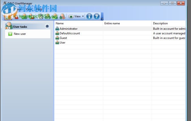Viewport: 191px width, 121px height.
Task: Click the User tasks header avatar icon
Action: click(9, 26)
